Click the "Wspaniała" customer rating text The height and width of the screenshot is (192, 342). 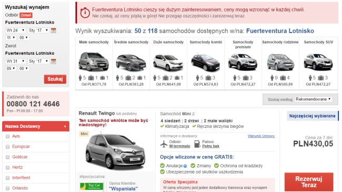(124, 189)
